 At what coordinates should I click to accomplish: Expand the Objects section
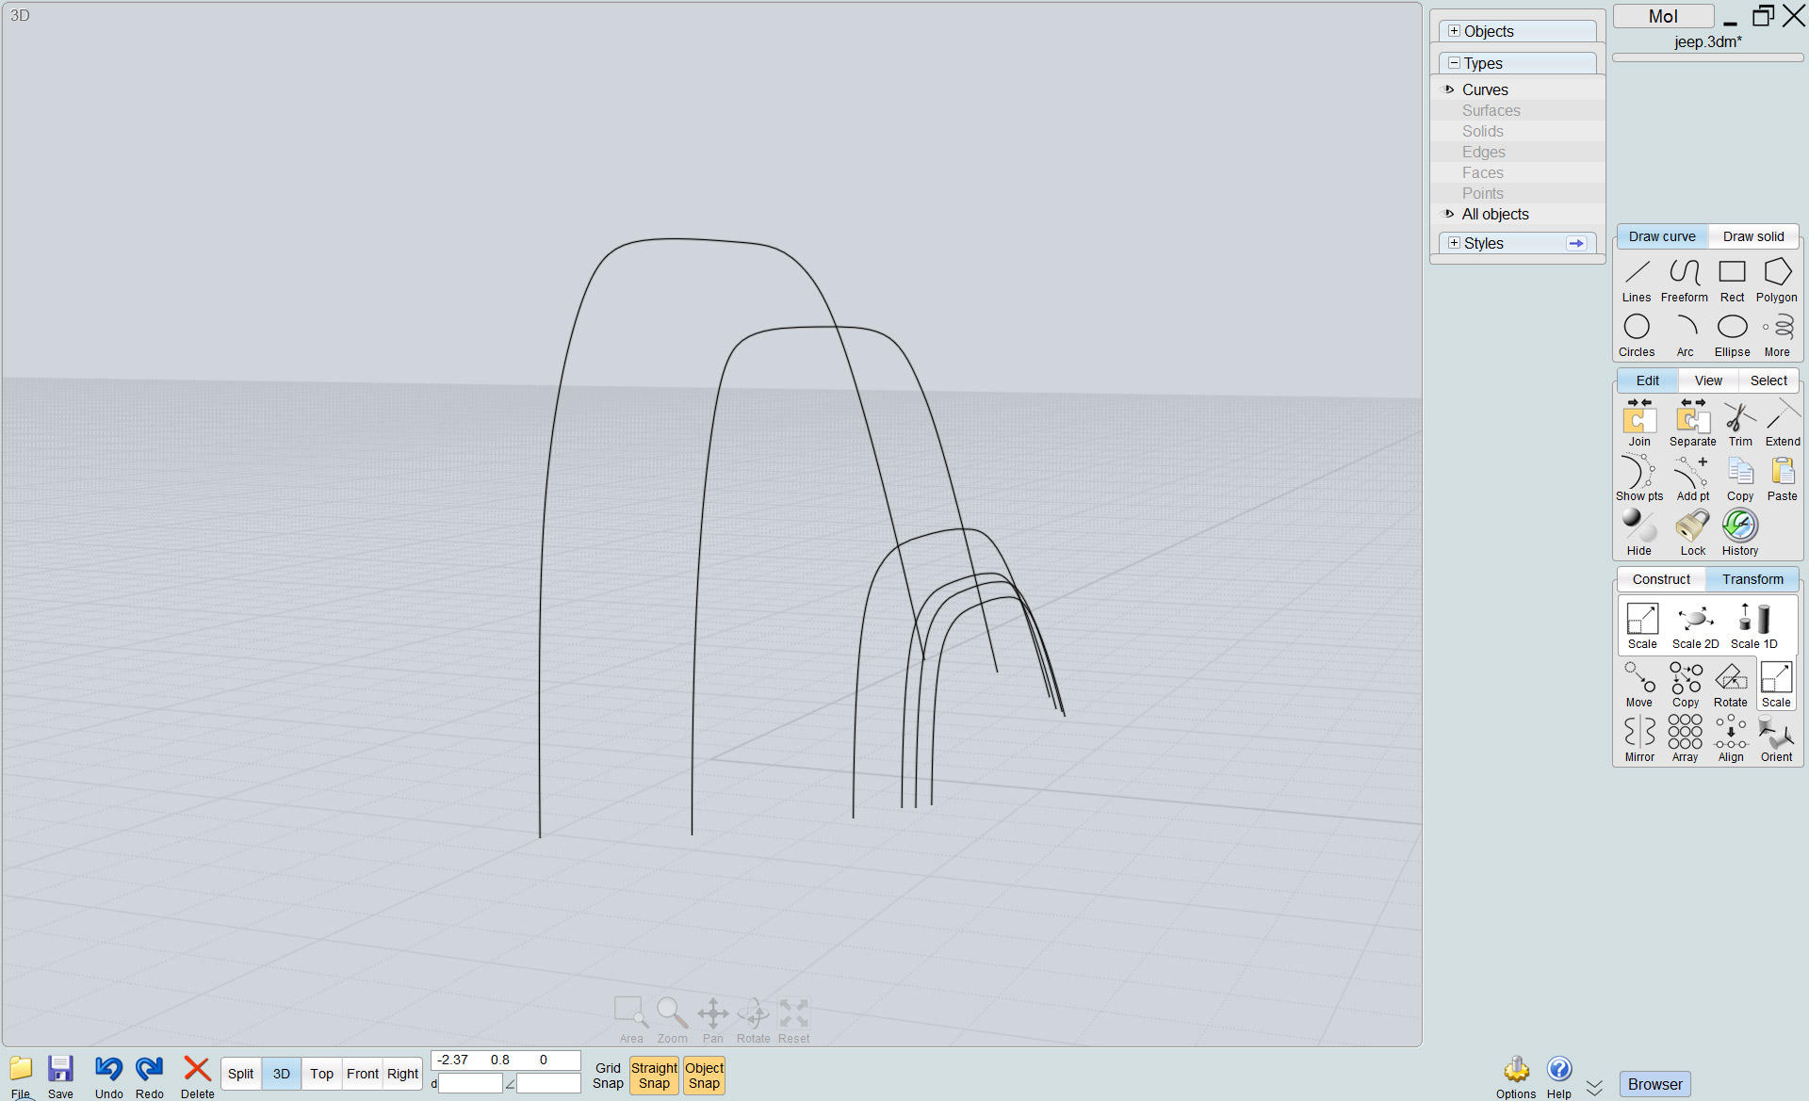pyautogui.click(x=1454, y=31)
